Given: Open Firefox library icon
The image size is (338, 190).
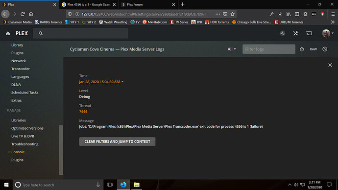Looking at the screenshot, I should [289, 14].
